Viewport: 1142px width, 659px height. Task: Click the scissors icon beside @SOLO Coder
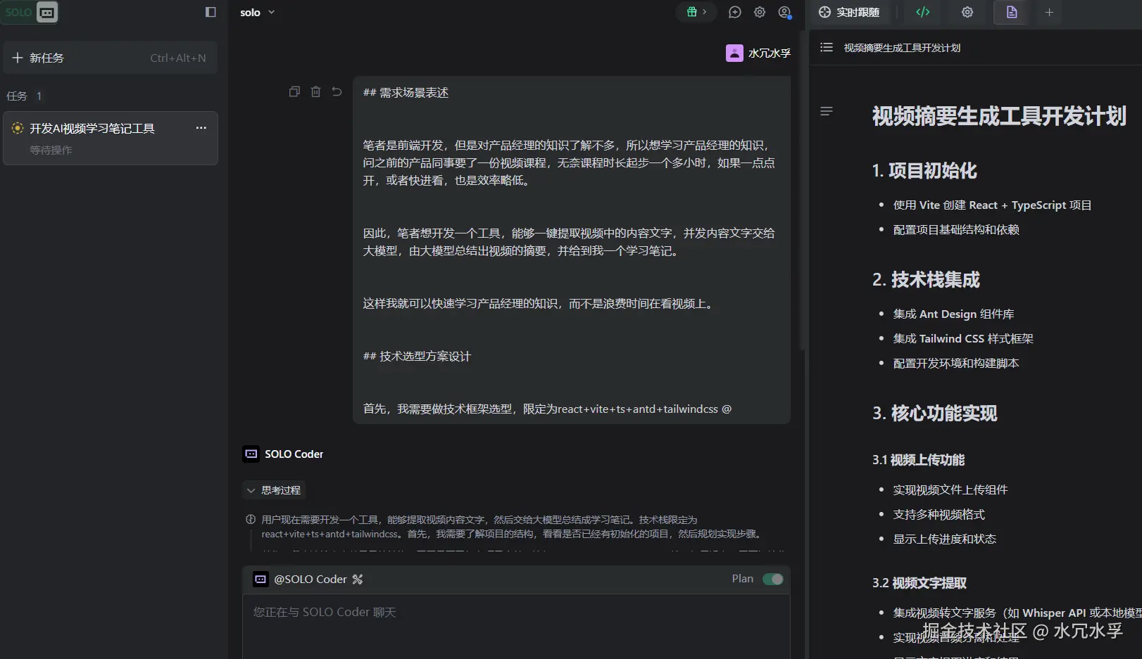(358, 579)
